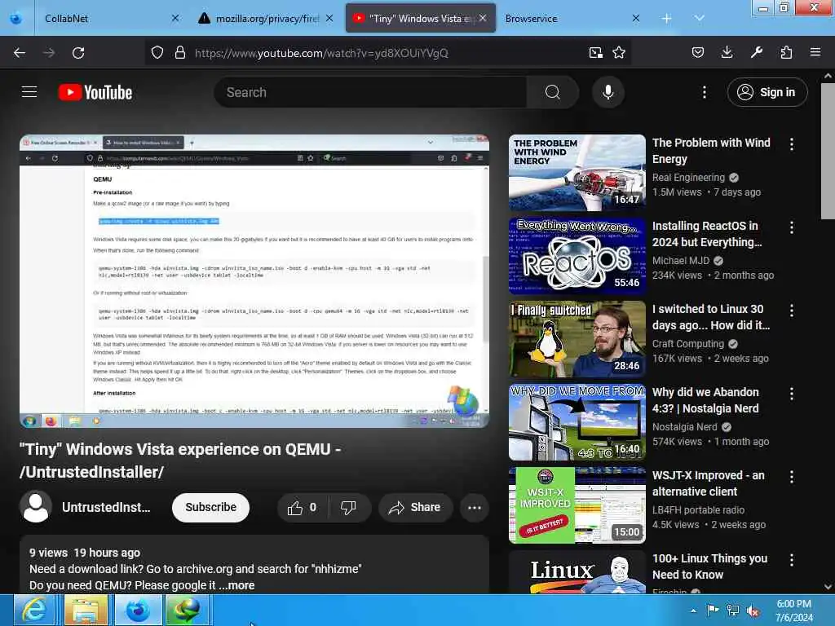
Task: Click the muted volume tray icon
Action: (x=753, y=611)
